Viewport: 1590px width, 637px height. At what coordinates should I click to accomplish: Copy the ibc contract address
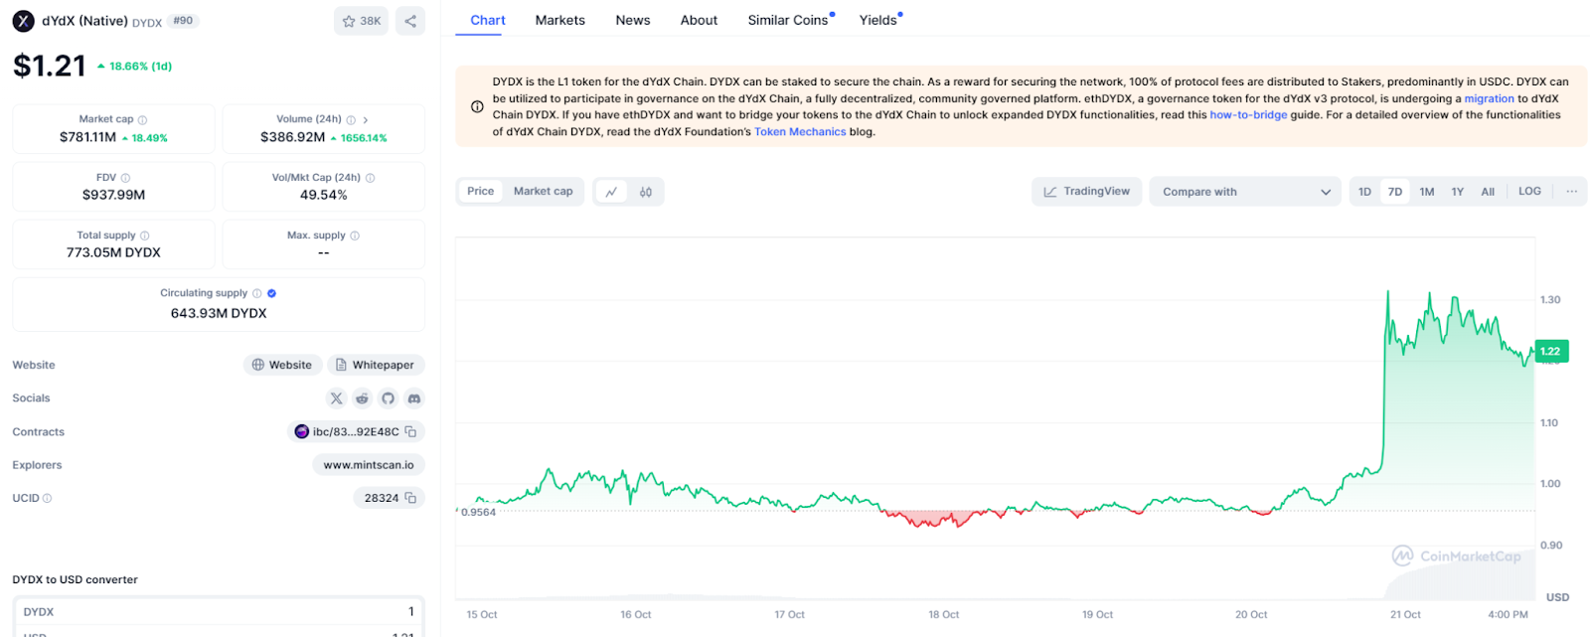410,431
